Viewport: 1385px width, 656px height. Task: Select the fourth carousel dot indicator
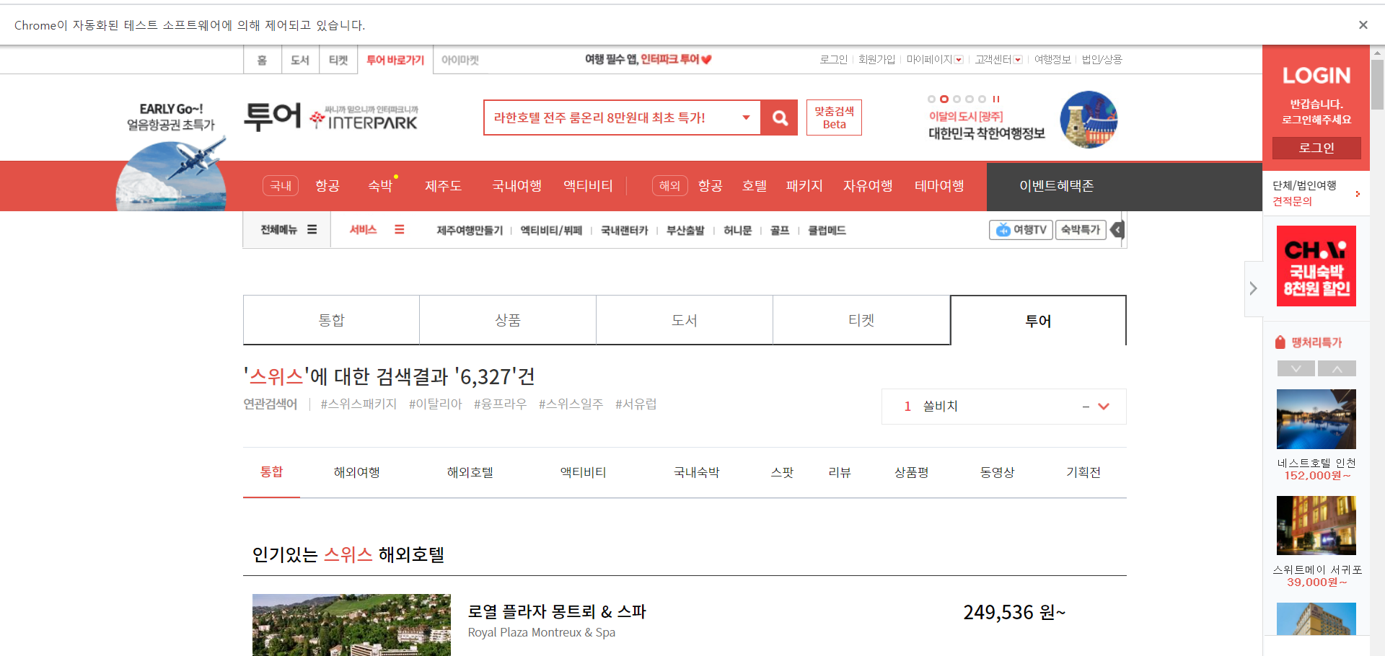[969, 99]
